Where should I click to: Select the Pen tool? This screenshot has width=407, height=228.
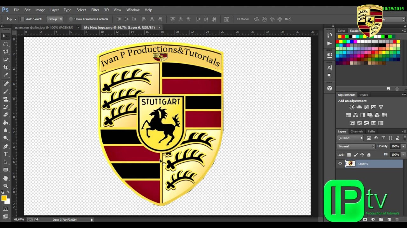(6, 146)
